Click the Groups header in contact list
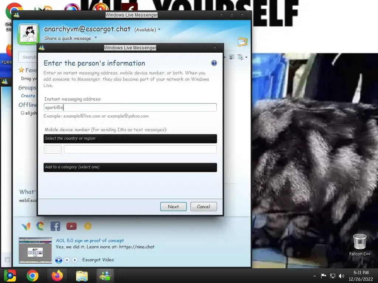Screen dimensions: 378x283 27,88
